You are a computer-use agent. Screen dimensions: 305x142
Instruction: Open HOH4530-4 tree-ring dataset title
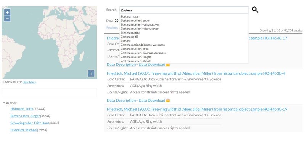pos(196,73)
